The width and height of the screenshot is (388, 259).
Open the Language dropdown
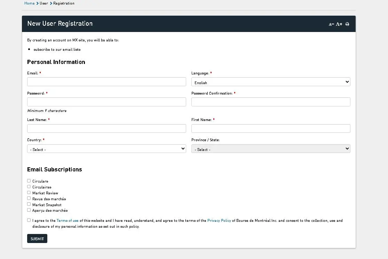(271, 82)
